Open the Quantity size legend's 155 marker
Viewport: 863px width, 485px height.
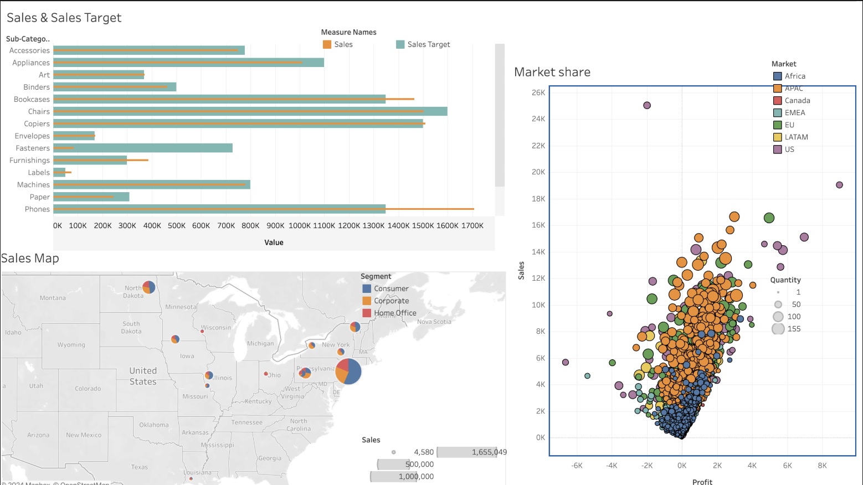click(x=778, y=328)
